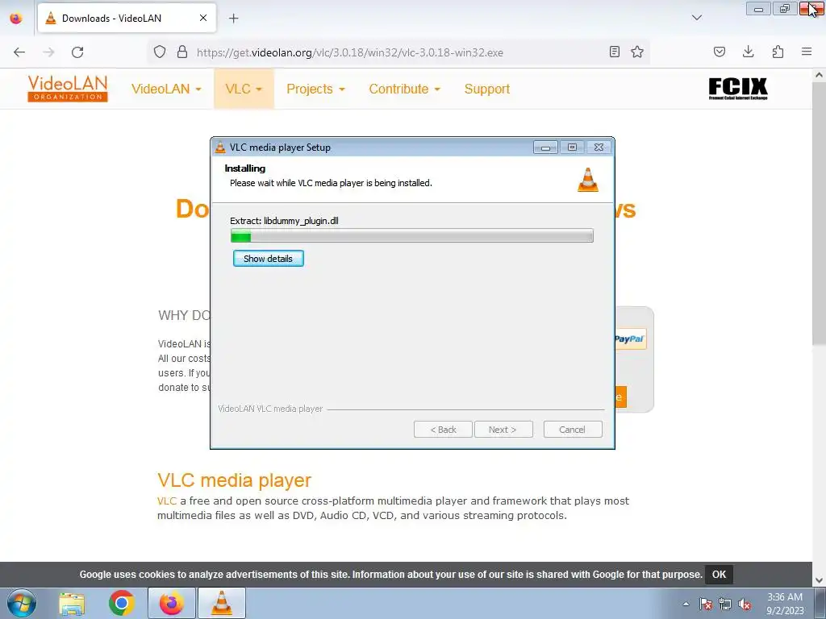The width and height of the screenshot is (826, 619).
Task: Click the site security padlock icon
Action: click(182, 52)
